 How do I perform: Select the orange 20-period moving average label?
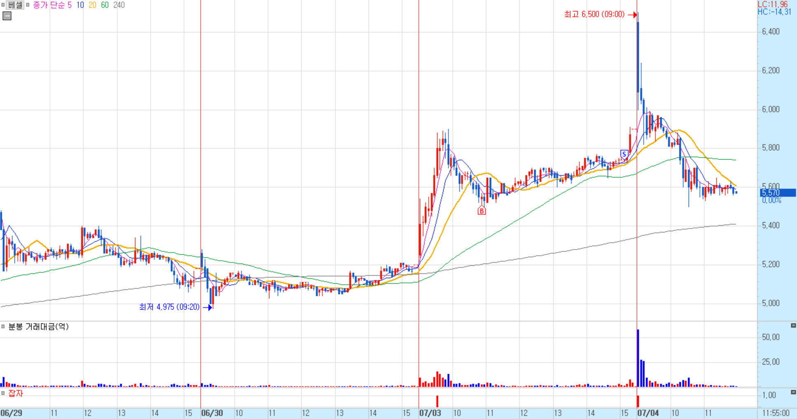(92, 5)
